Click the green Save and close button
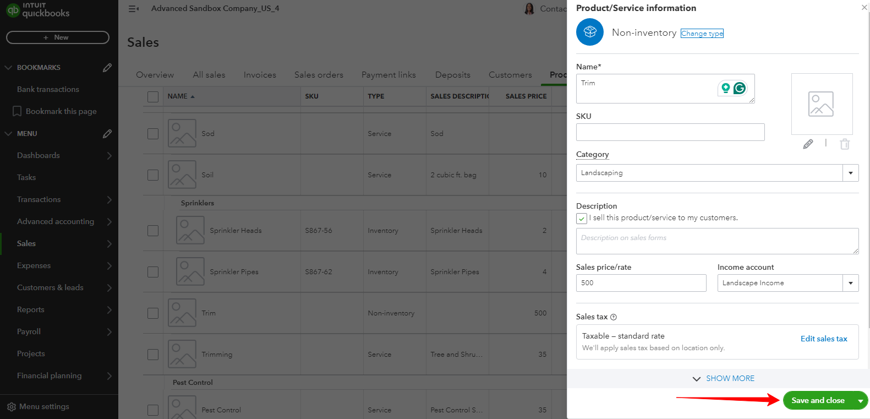The width and height of the screenshot is (870, 419). (x=818, y=400)
